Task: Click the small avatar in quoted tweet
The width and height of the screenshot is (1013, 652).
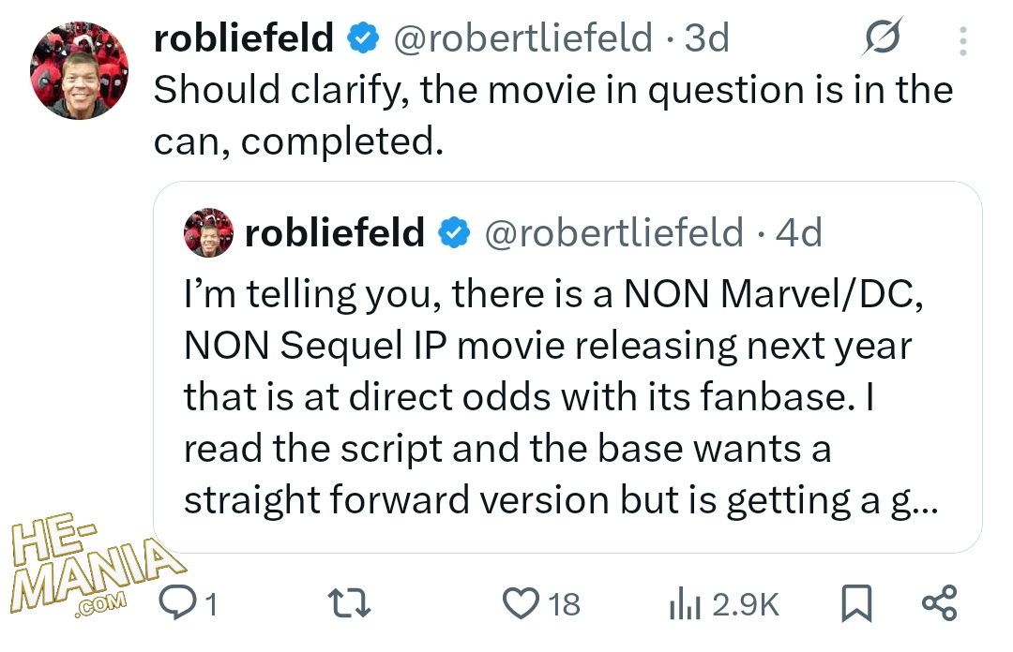Action: click(208, 233)
